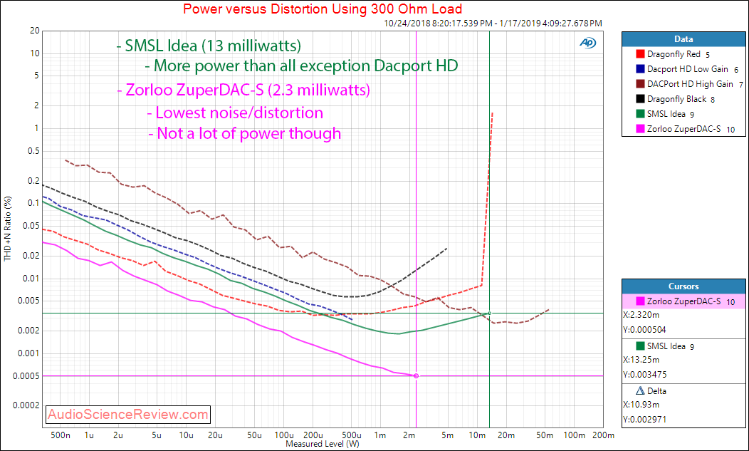Click the red Dragonfly Red legend swatch
Screen dimensions: 749x451
coord(641,54)
